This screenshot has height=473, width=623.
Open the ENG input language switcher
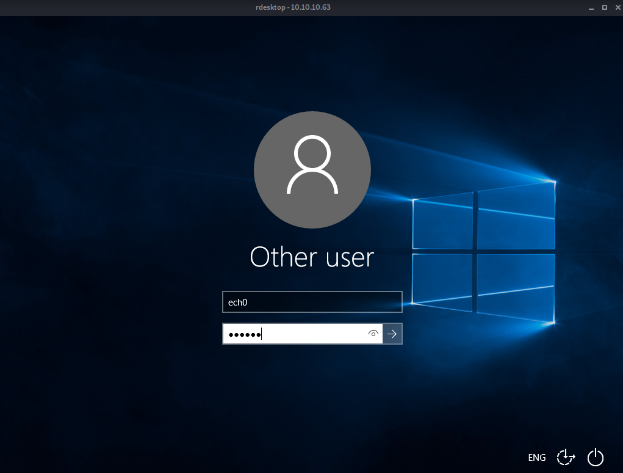click(x=537, y=458)
